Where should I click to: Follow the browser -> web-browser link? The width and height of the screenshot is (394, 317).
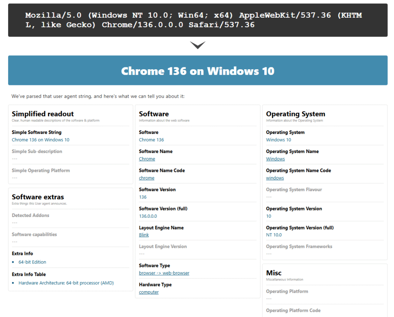pyautogui.click(x=164, y=273)
